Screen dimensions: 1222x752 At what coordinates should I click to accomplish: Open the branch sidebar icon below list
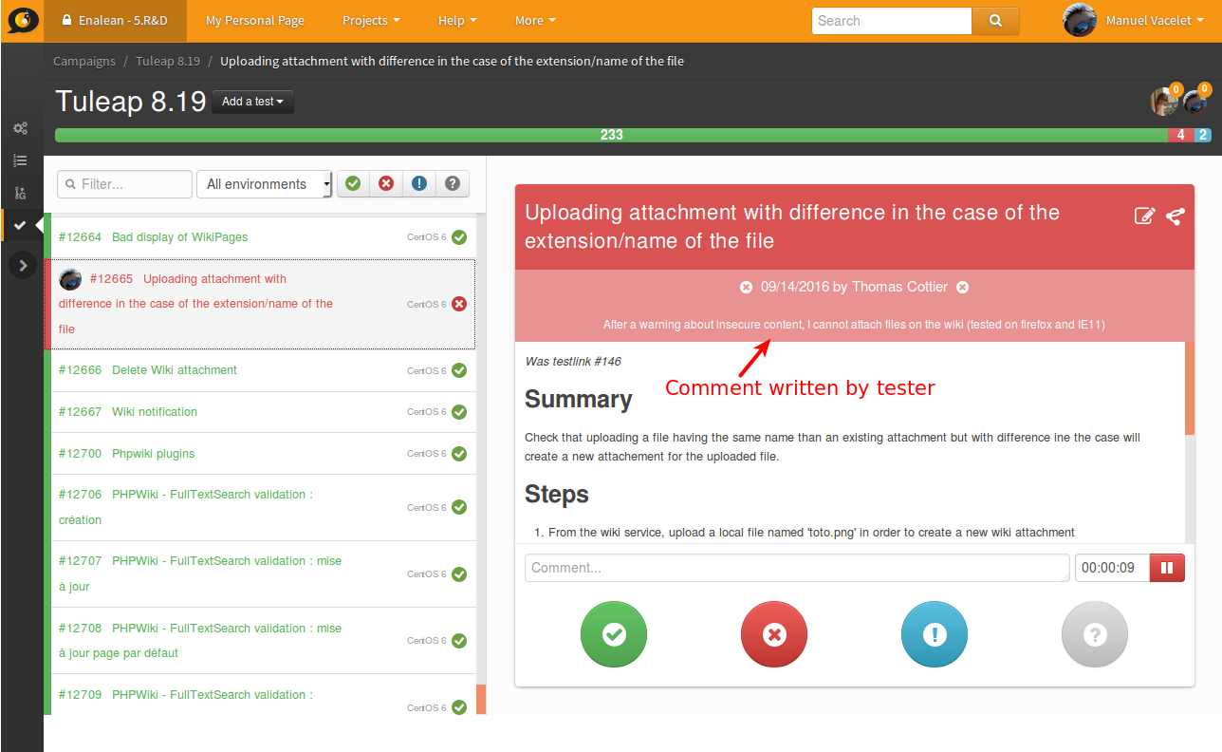point(20,193)
